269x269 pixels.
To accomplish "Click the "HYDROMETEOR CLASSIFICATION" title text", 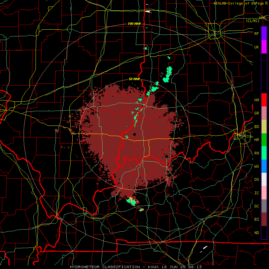I will (105, 267).
